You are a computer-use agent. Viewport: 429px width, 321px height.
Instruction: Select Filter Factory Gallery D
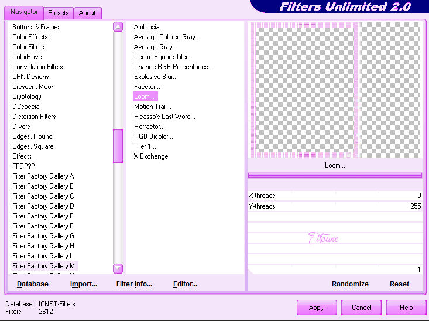(x=43, y=206)
